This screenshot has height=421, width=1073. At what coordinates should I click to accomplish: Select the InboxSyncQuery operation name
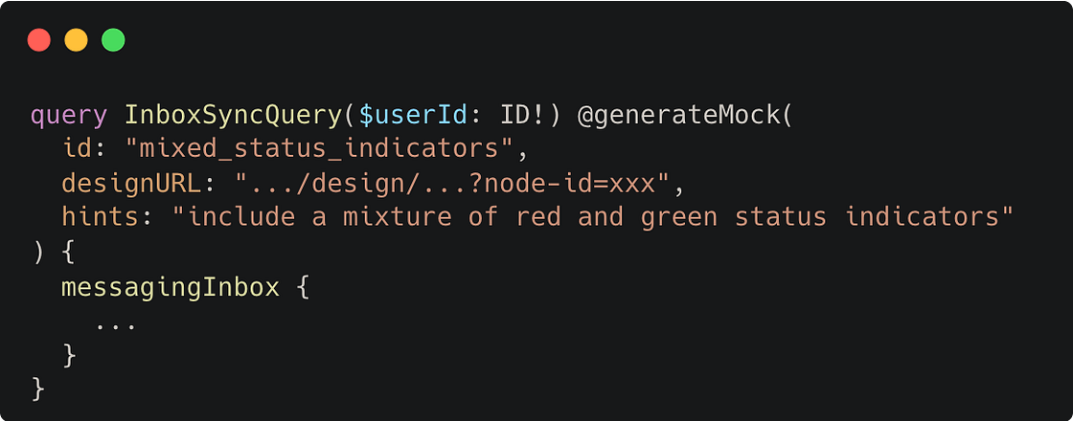pyautogui.click(x=233, y=116)
